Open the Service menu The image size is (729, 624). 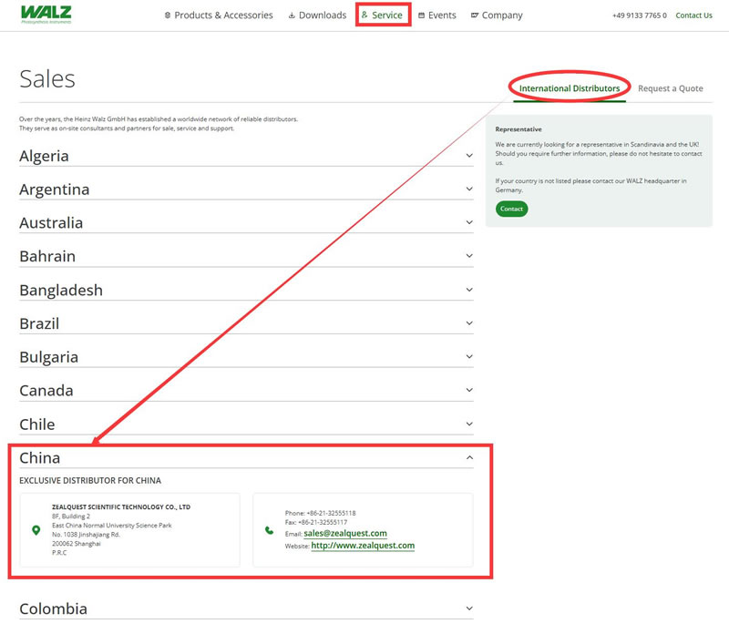click(383, 15)
